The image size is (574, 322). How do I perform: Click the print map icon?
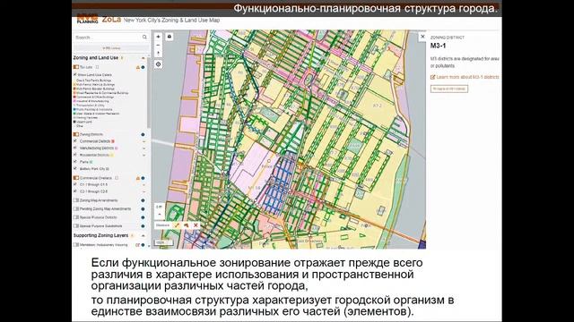click(x=170, y=37)
